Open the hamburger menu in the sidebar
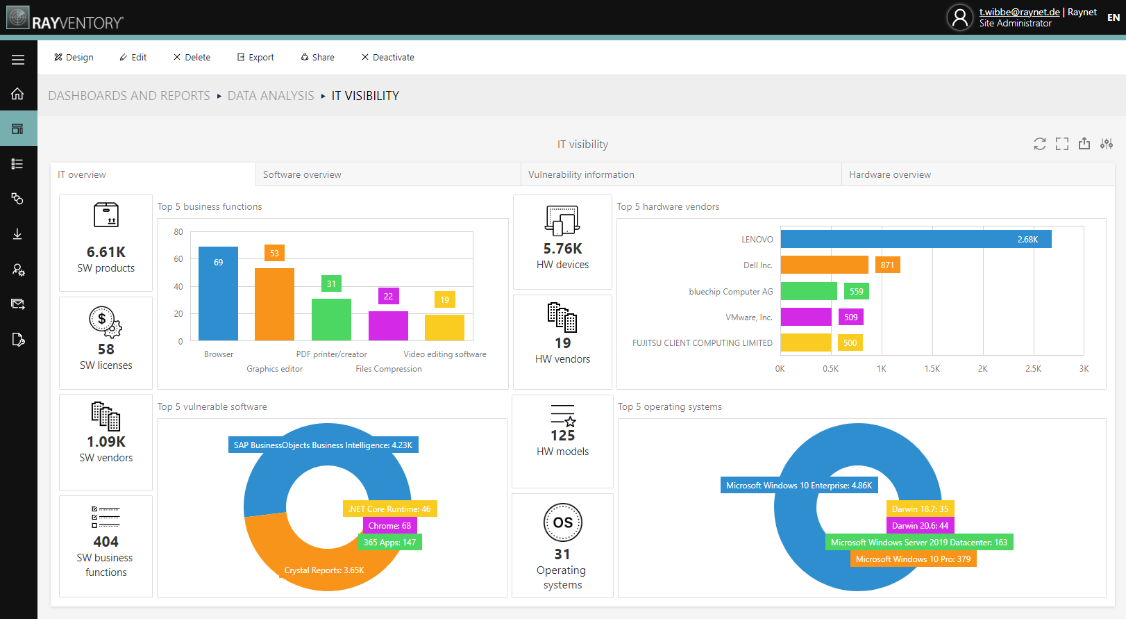 18,60
